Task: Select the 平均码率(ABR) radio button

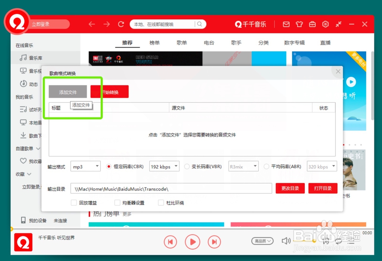Action: pos(266,167)
